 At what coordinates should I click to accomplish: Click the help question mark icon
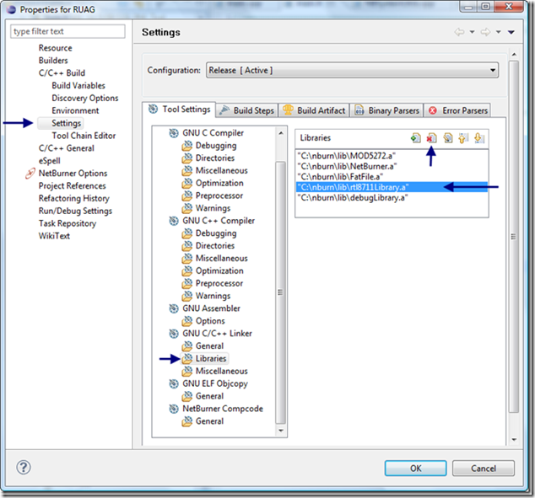click(x=24, y=468)
